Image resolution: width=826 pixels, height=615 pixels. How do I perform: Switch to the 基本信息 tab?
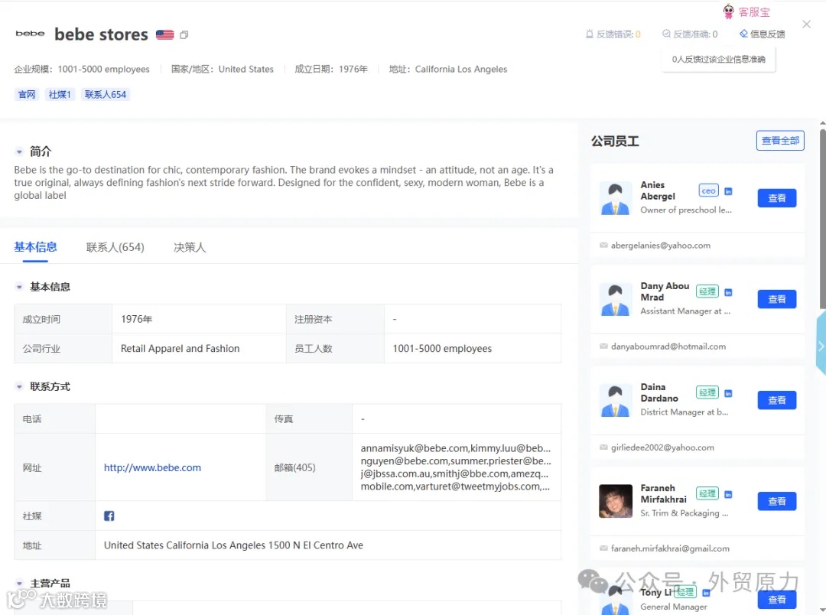coord(35,247)
